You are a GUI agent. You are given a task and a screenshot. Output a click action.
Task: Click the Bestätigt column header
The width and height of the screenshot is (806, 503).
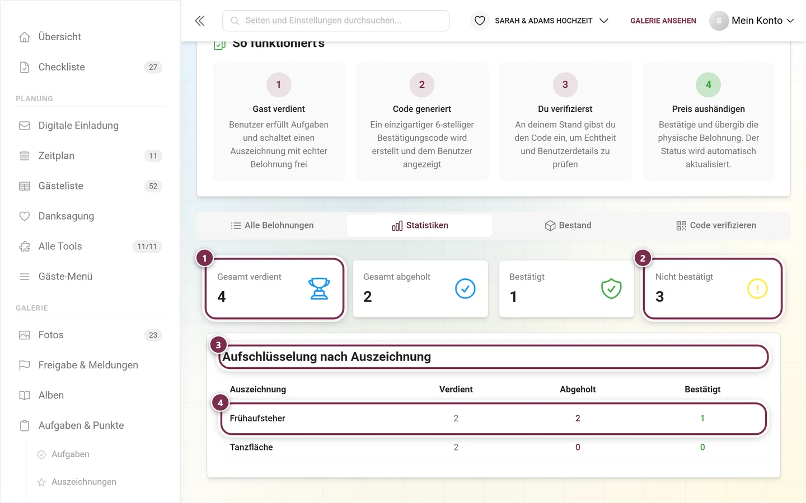pos(702,390)
